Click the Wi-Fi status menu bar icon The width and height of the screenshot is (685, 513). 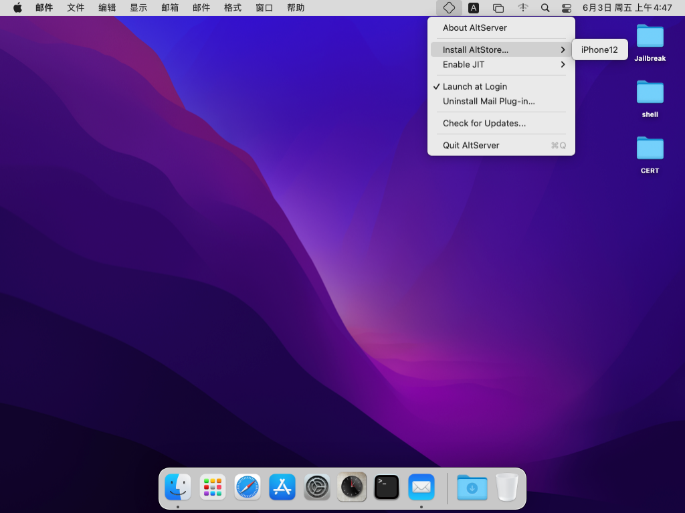click(522, 8)
